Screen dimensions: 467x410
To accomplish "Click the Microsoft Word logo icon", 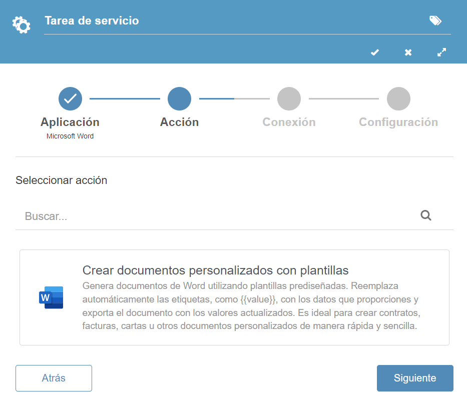I will [x=51, y=297].
